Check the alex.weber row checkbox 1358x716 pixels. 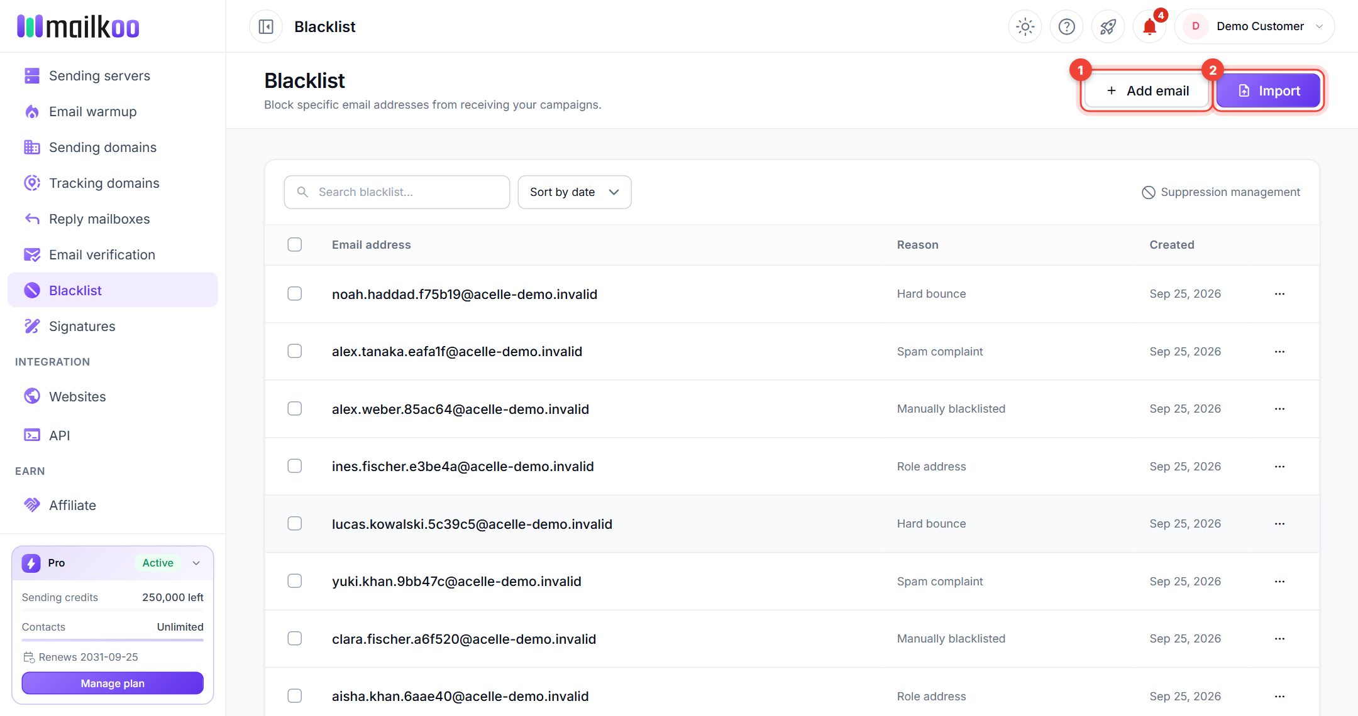[294, 408]
